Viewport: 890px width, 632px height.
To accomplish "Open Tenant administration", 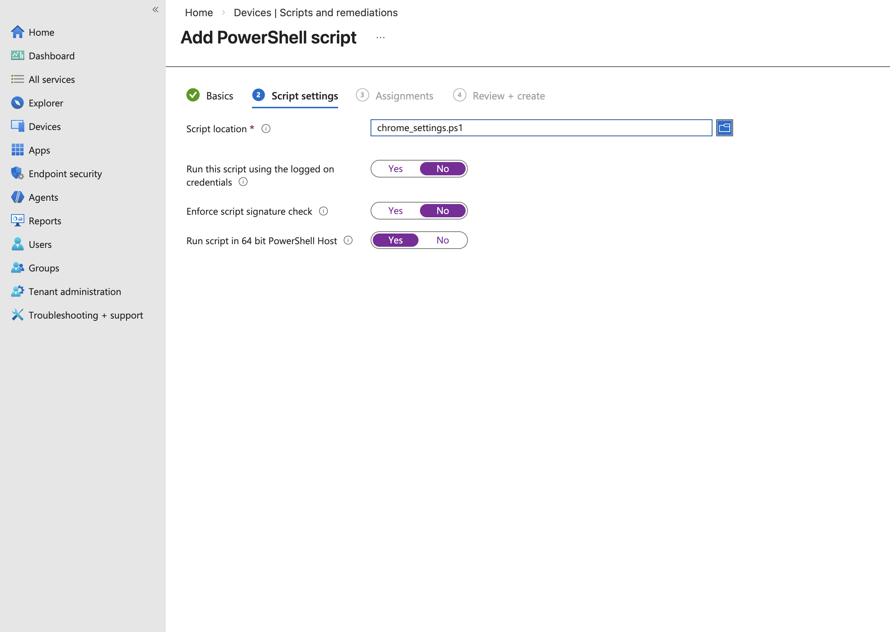I will coord(75,291).
